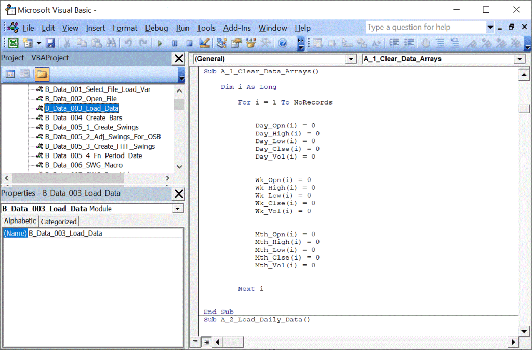Click the Cut scissors icon
532x350 pixels.
point(67,43)
